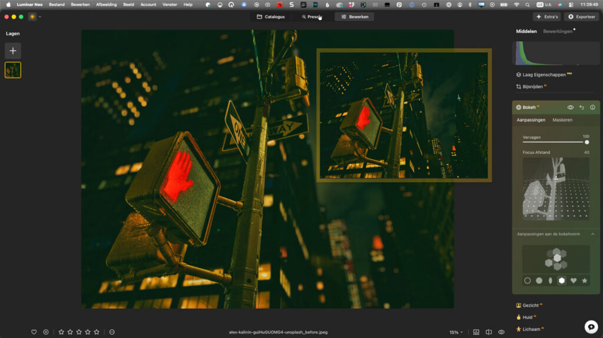
Task: Choose the star bokeh shape
Action: click(585, 281)
